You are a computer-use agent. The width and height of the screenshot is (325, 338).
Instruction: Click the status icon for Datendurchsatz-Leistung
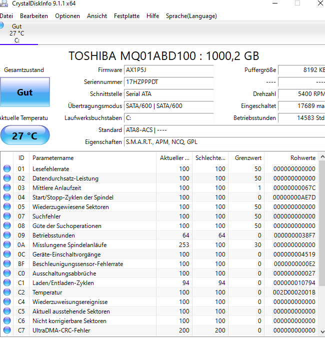[7, 178]
